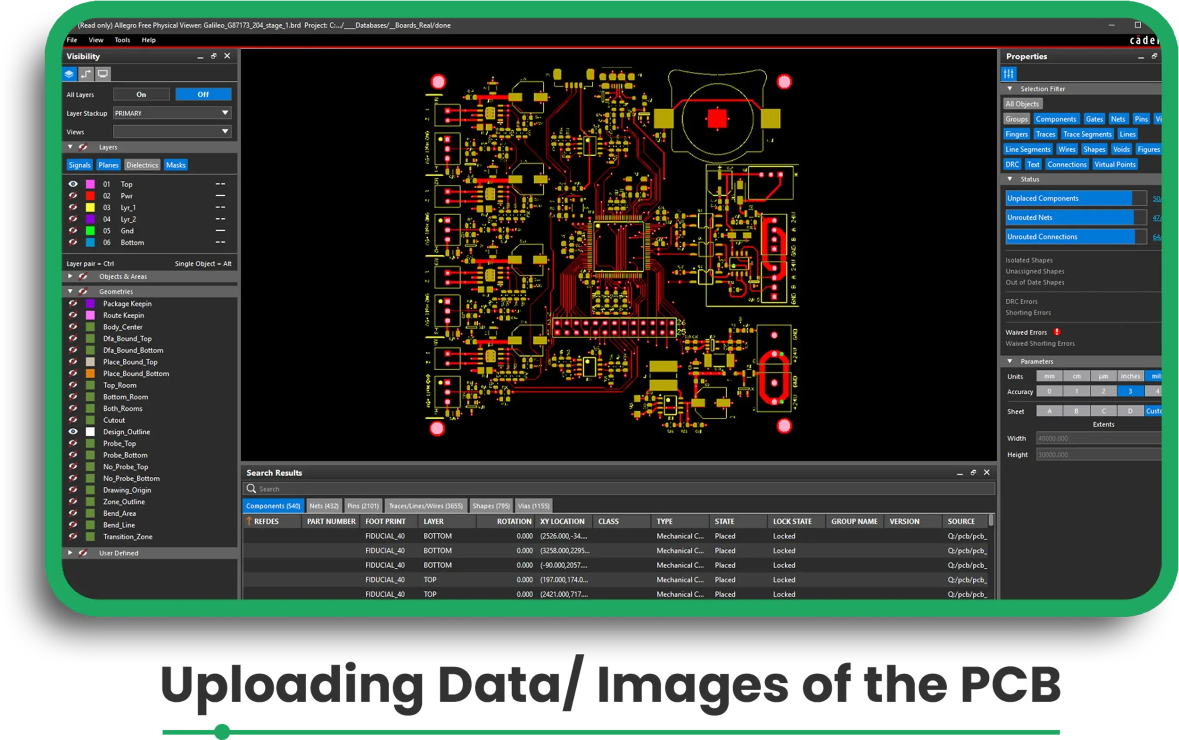The image size is (1179, 740).
Task: Click the red color swatch for the Pwr layer
Action: [x=90, y=195]
